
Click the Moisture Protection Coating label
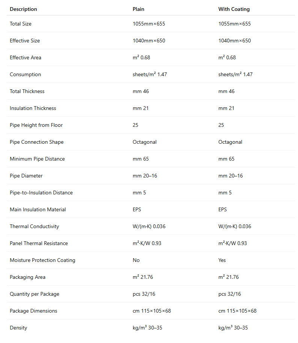coord(42,260)
